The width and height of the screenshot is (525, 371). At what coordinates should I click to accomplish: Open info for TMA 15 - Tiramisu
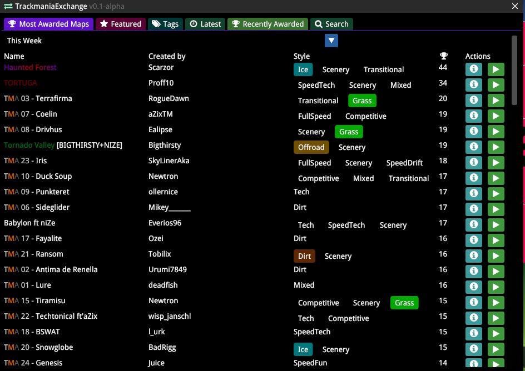[473, 302]
